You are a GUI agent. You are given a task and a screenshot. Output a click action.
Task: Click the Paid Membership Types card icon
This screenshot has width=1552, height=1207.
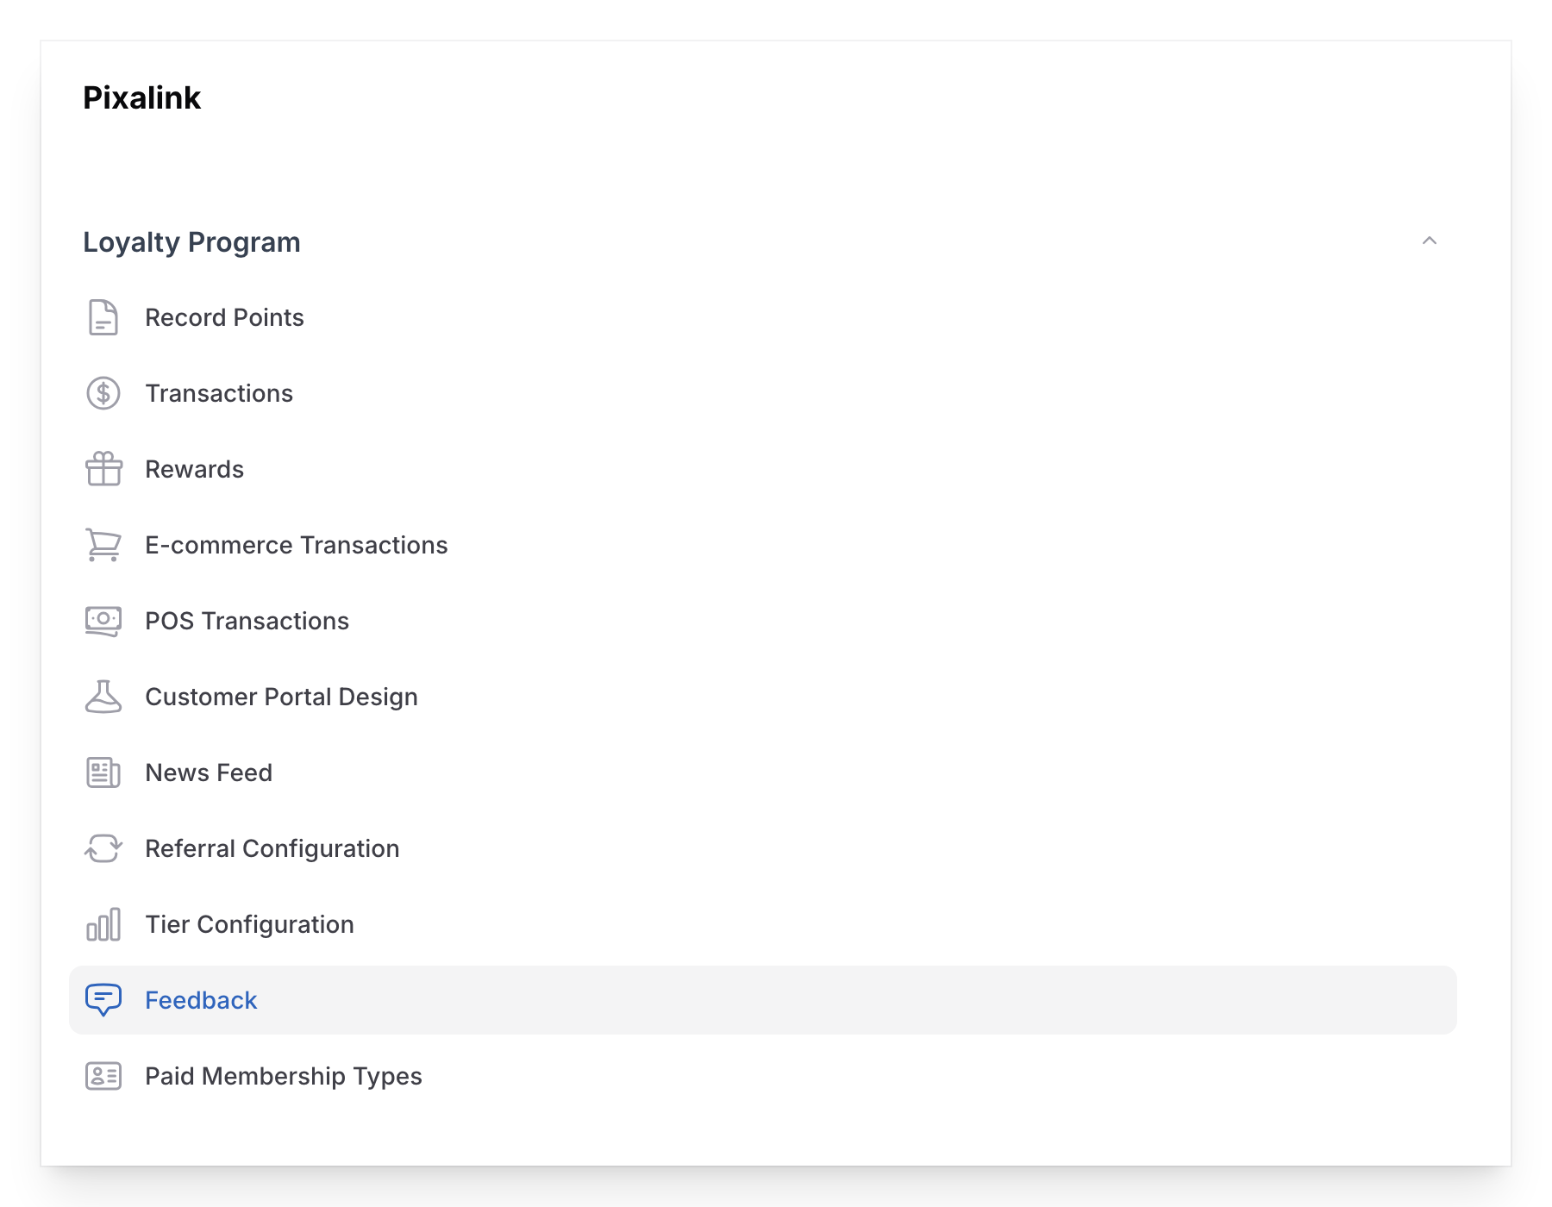[x=103, y=1076]
